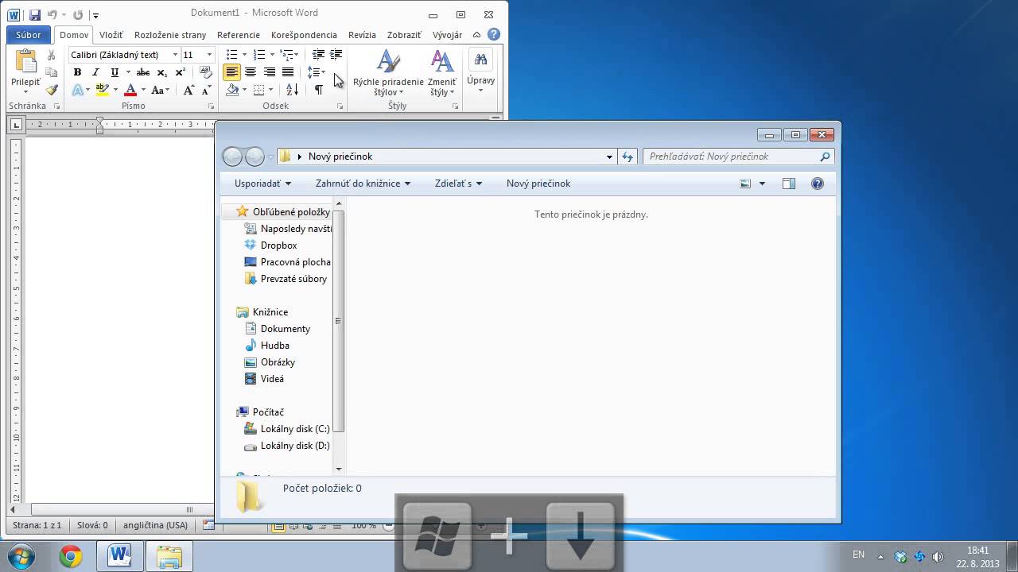Justify the paragraph text
The height and width of the screenshot is (572, 1018).
288,72
